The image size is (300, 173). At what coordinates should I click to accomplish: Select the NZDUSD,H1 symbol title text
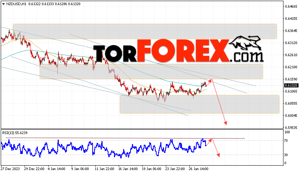[16, 4]
